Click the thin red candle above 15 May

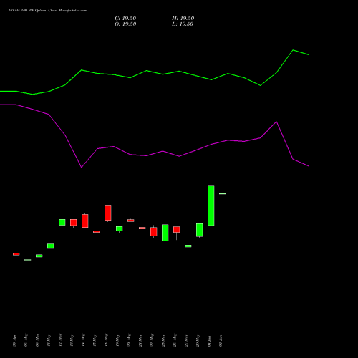[x=97, y=231]
